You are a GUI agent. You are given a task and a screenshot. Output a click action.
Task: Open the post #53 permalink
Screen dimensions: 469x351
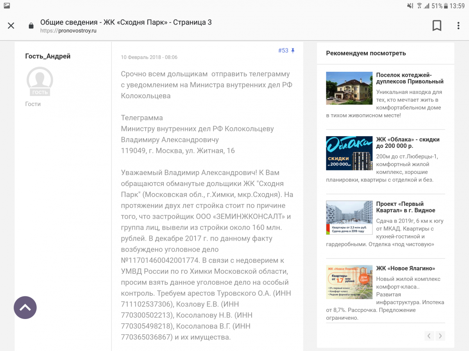coord(283,51)
